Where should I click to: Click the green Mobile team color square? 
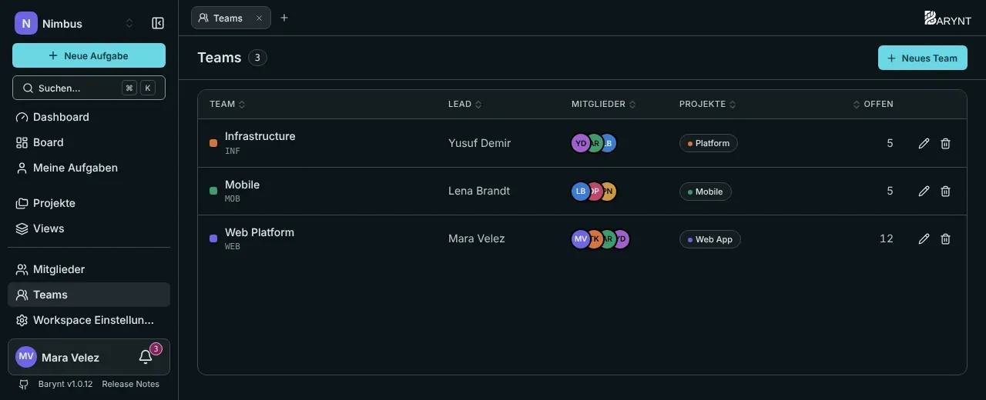pos(213,191)
